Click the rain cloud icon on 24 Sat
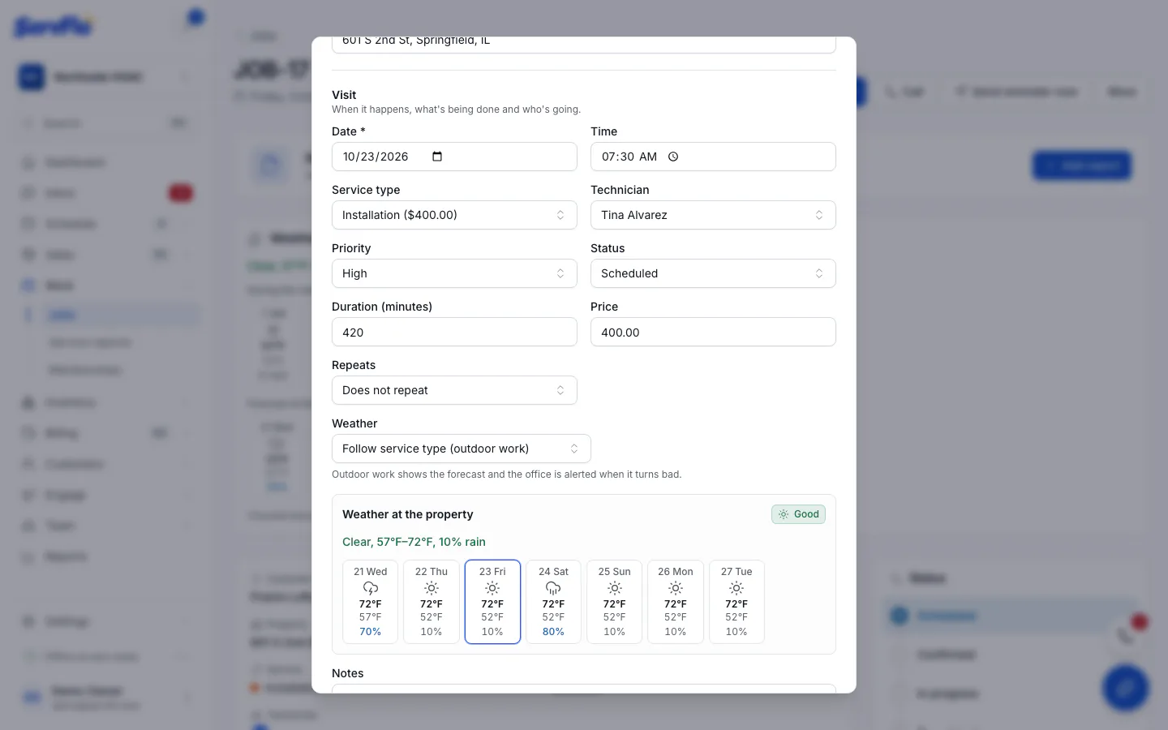 point(553,588)
